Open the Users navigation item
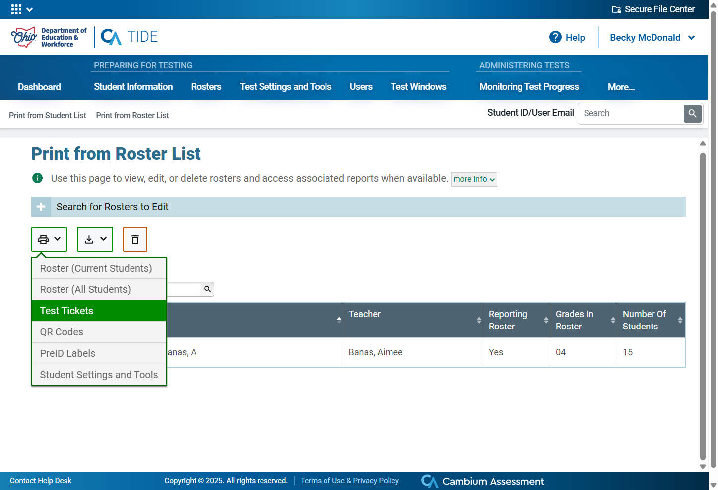 [x=361, y=87]
